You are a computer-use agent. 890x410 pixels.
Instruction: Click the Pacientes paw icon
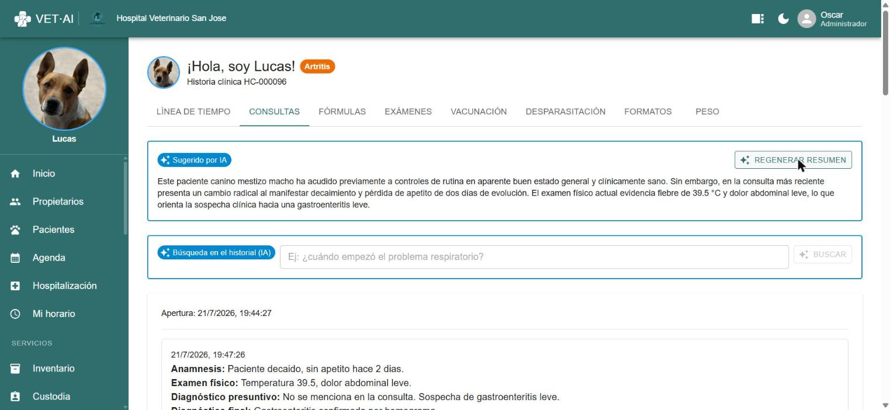coord(15,230)
